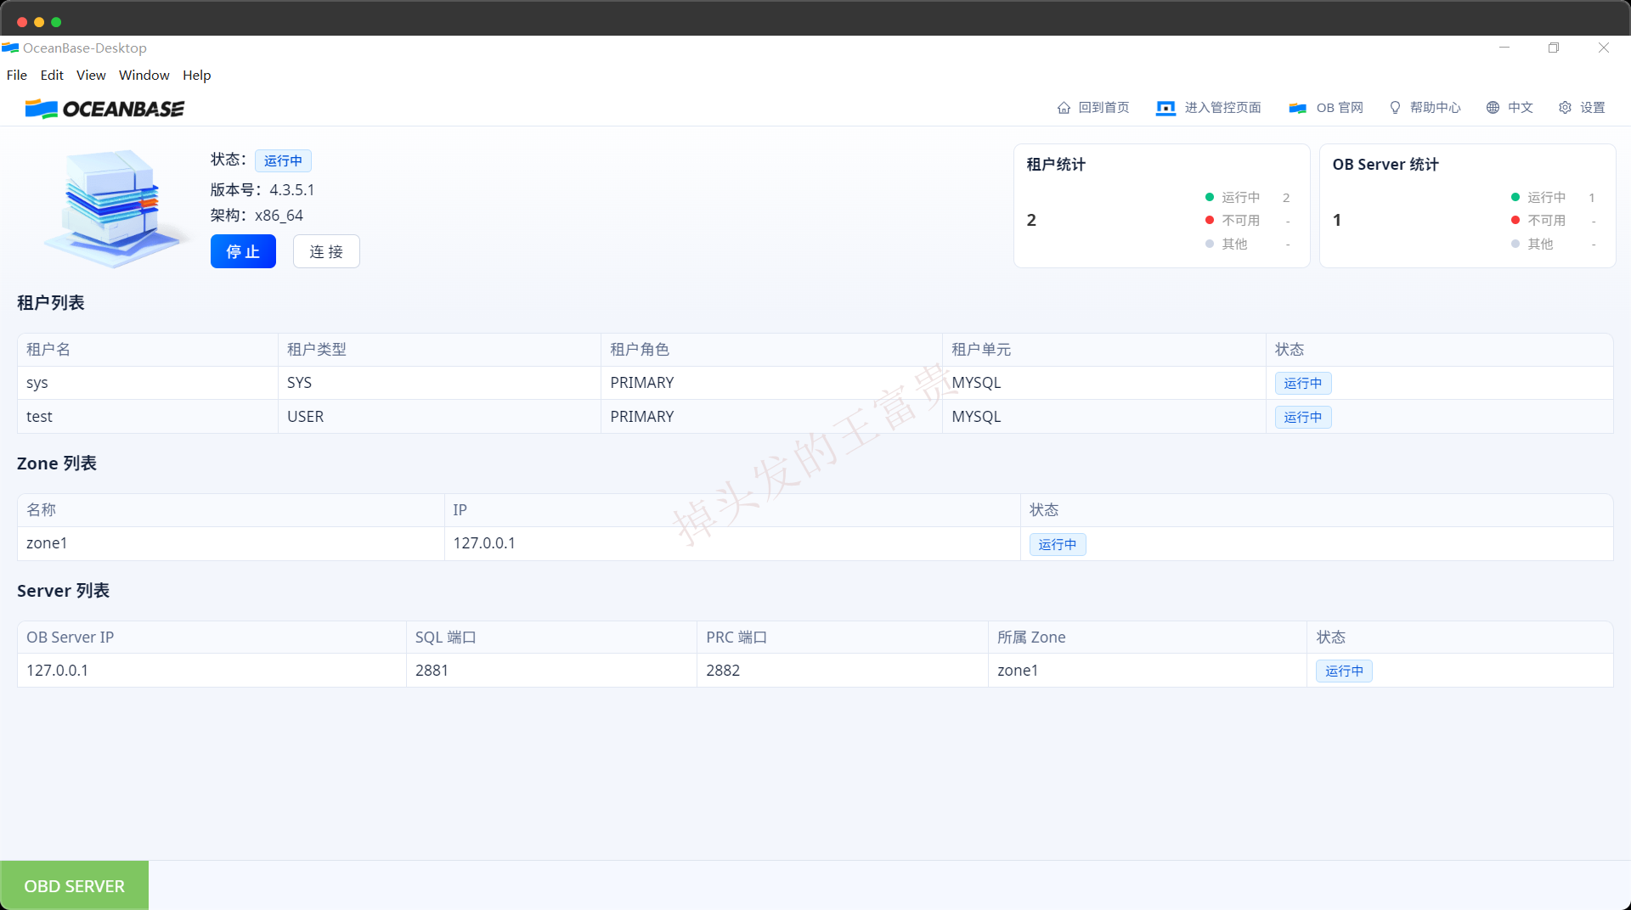Click 其他 legend in 租户统计

[1234, 244]
